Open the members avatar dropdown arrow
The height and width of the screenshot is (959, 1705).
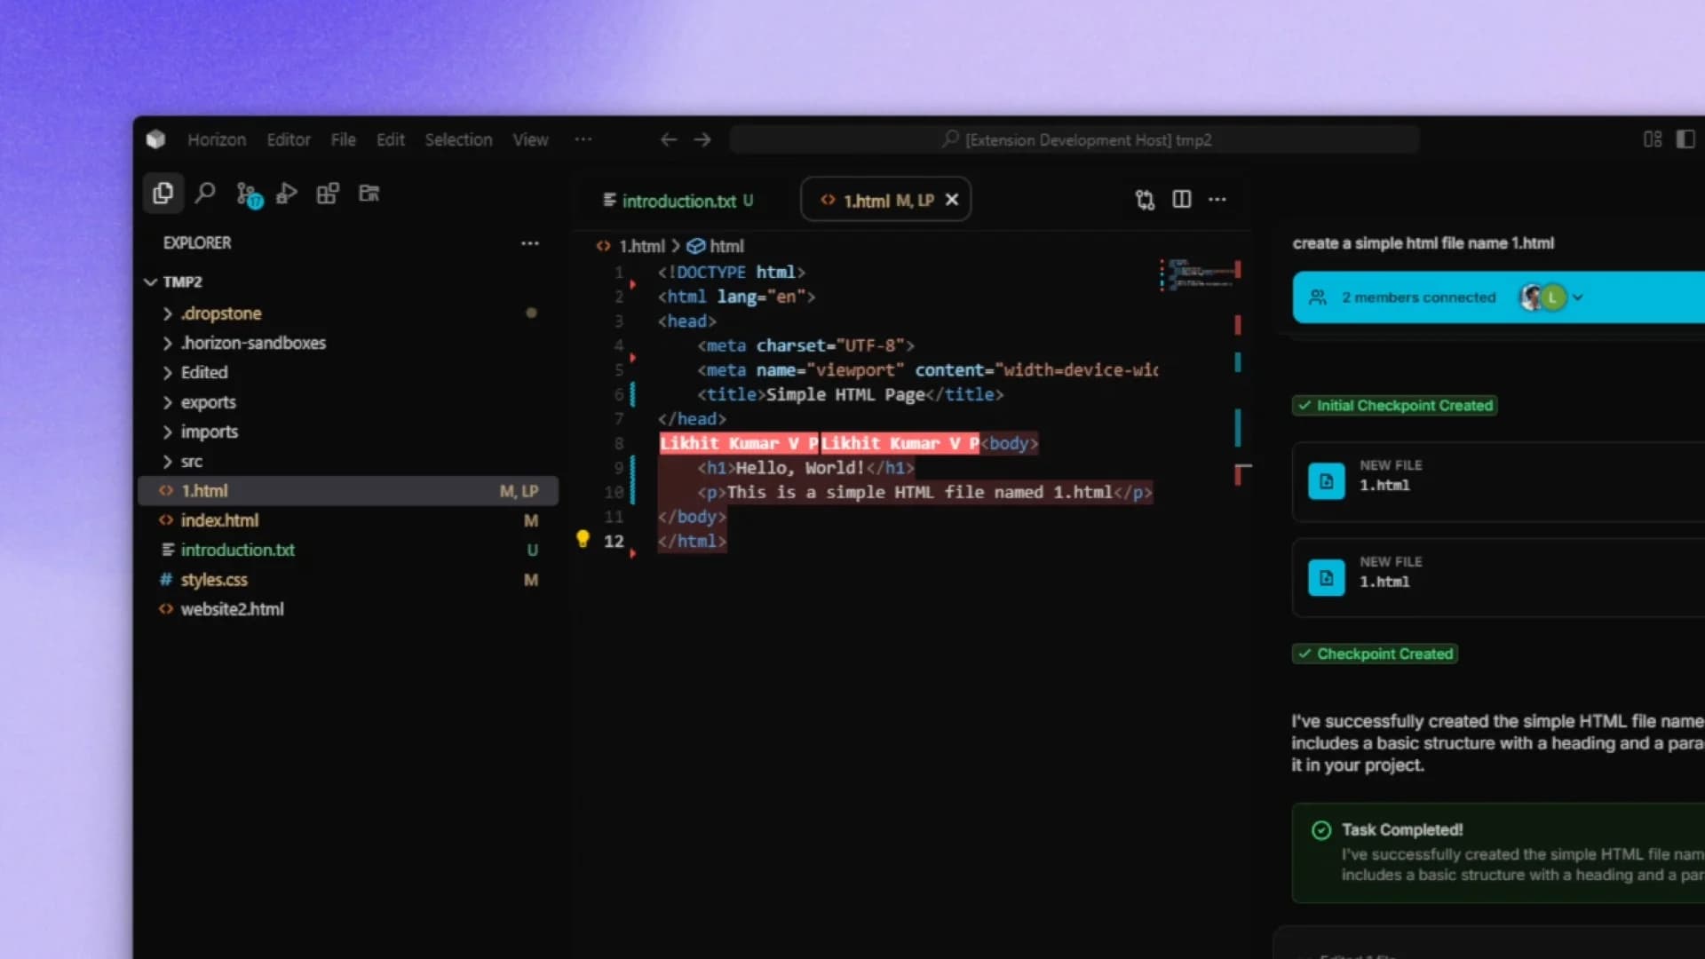click(x=1579, y=297)
